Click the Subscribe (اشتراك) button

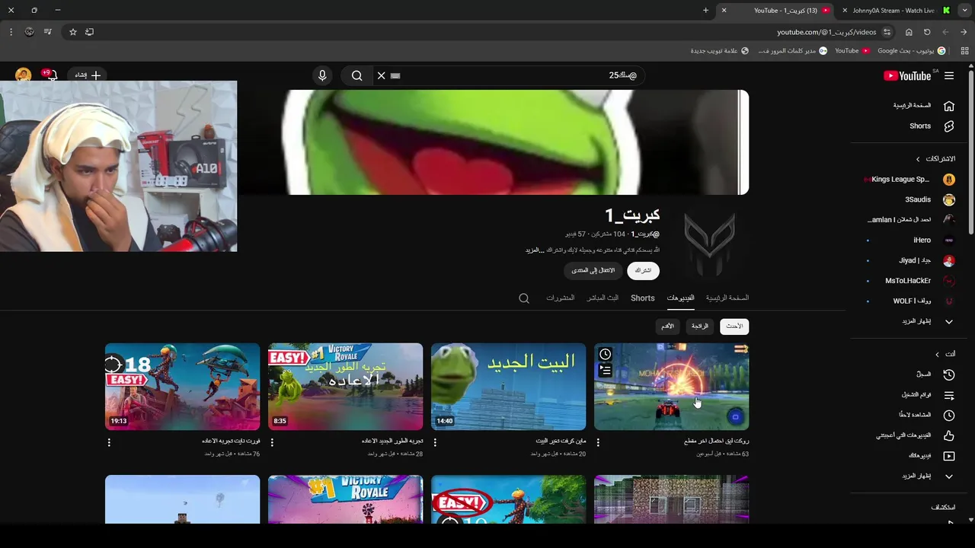point(644,270)
